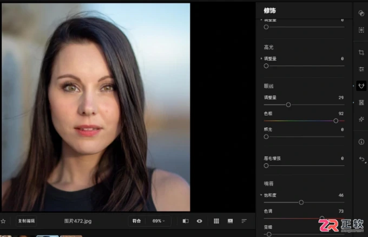The image size is (368, 237).
Task: Open the crop tool in sidebar
Action: (361, 53)
